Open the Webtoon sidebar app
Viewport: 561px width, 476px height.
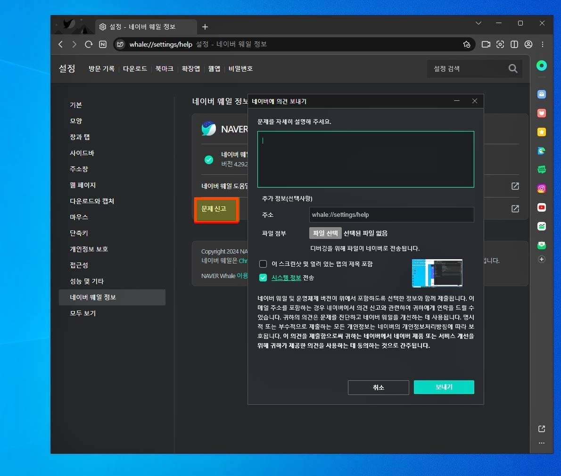(542, 170)
